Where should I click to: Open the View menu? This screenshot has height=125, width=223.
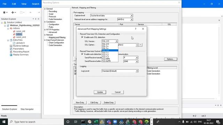click(24, 4)
